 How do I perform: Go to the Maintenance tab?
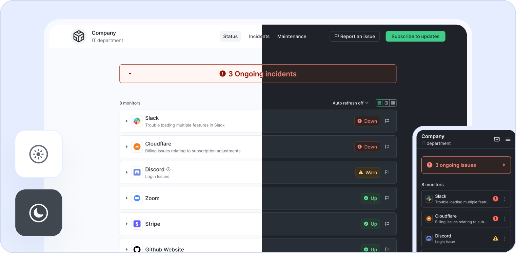(292, 37)
